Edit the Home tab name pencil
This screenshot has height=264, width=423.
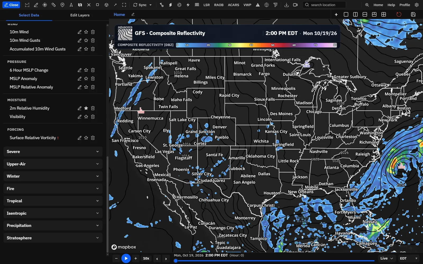coord(133,15)
